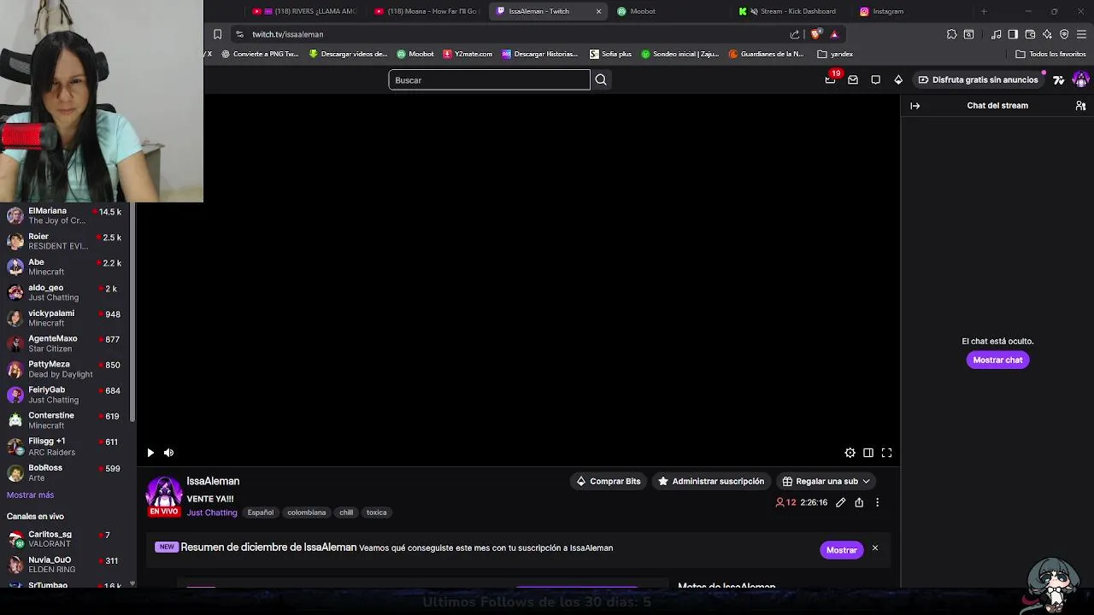Bookmark this page icon in address bar
This screenshot has width=1094, height=615.
(x=217, y=34)
